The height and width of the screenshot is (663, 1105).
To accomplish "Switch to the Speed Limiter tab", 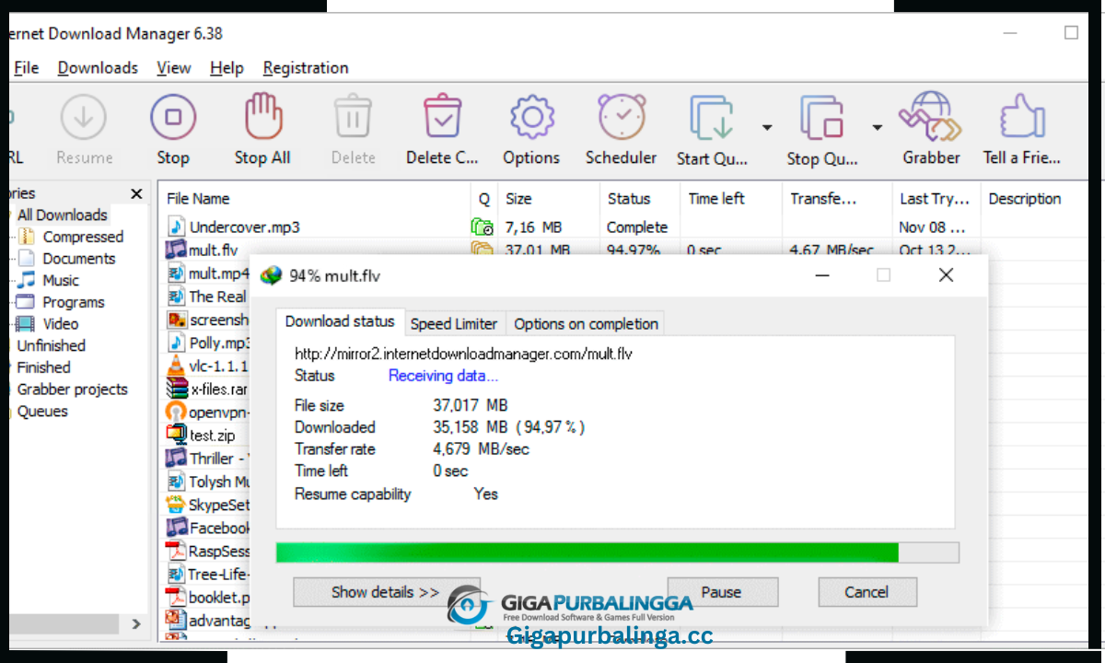I will pyautogui.click(x=454, y=324).
